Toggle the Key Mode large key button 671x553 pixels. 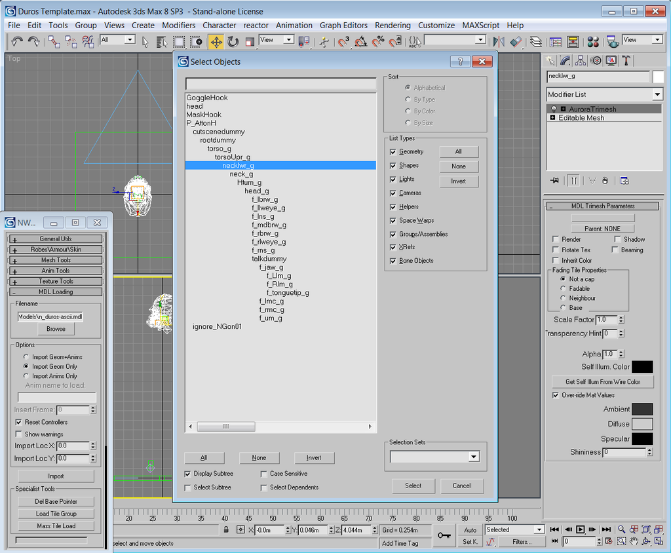(444, 535)
